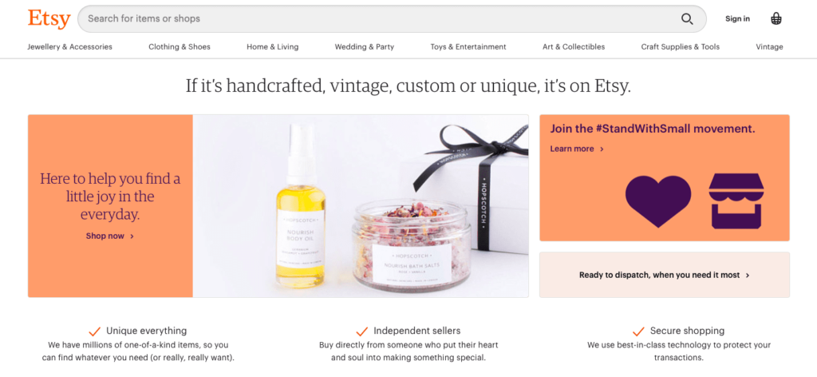
Task: Click the purple heart icon
Action: [658, 201]
